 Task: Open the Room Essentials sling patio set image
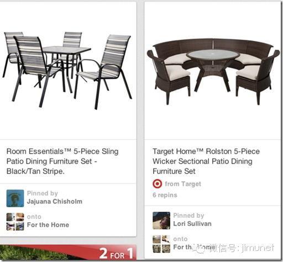pyautogui.click(x=67, y=71)
